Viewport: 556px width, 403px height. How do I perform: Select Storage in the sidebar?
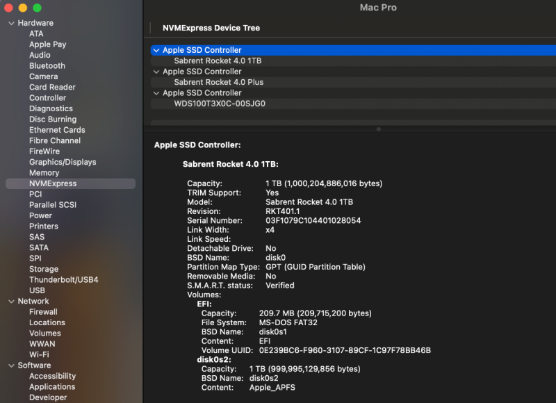(44, 269)
